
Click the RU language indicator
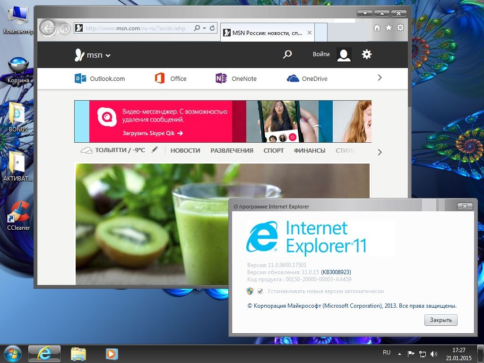pyautogui.click(x=387, y=353)
